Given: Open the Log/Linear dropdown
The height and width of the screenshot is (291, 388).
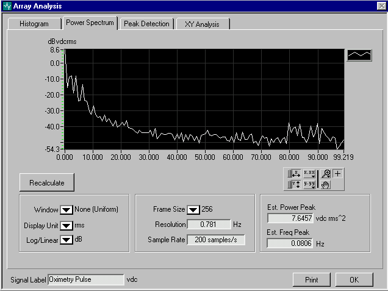Looking at the screenshot, I should click(66, 240).
